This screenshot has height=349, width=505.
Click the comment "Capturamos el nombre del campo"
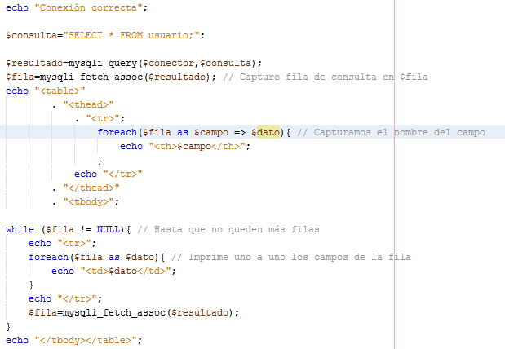click(391, 132)
